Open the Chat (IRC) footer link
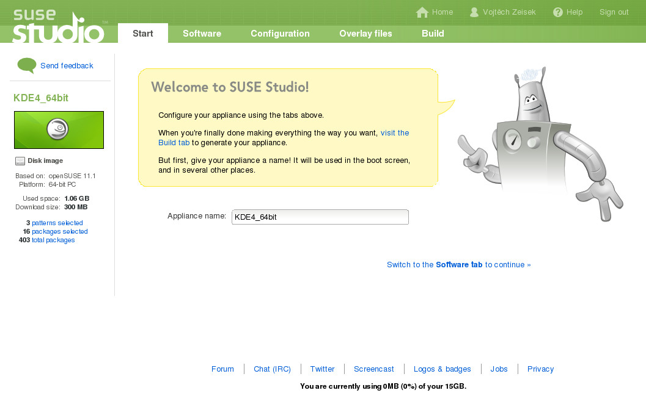The width and height of the screenshot is (646, 393). point(272,369)
